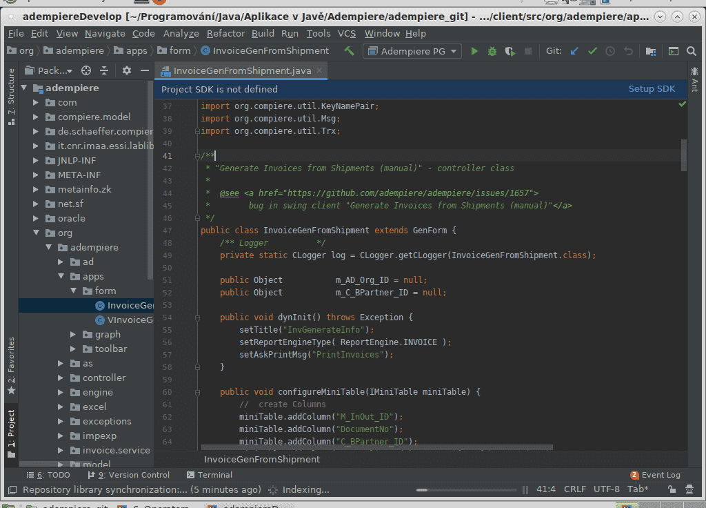Click the Build project hammer icon
The width and height of the screenshot is (706, 508).
click(x=350, y=51)
